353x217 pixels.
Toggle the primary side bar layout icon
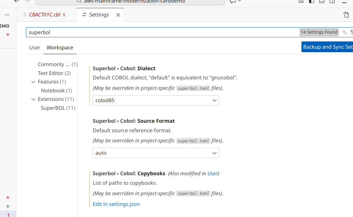312,1
